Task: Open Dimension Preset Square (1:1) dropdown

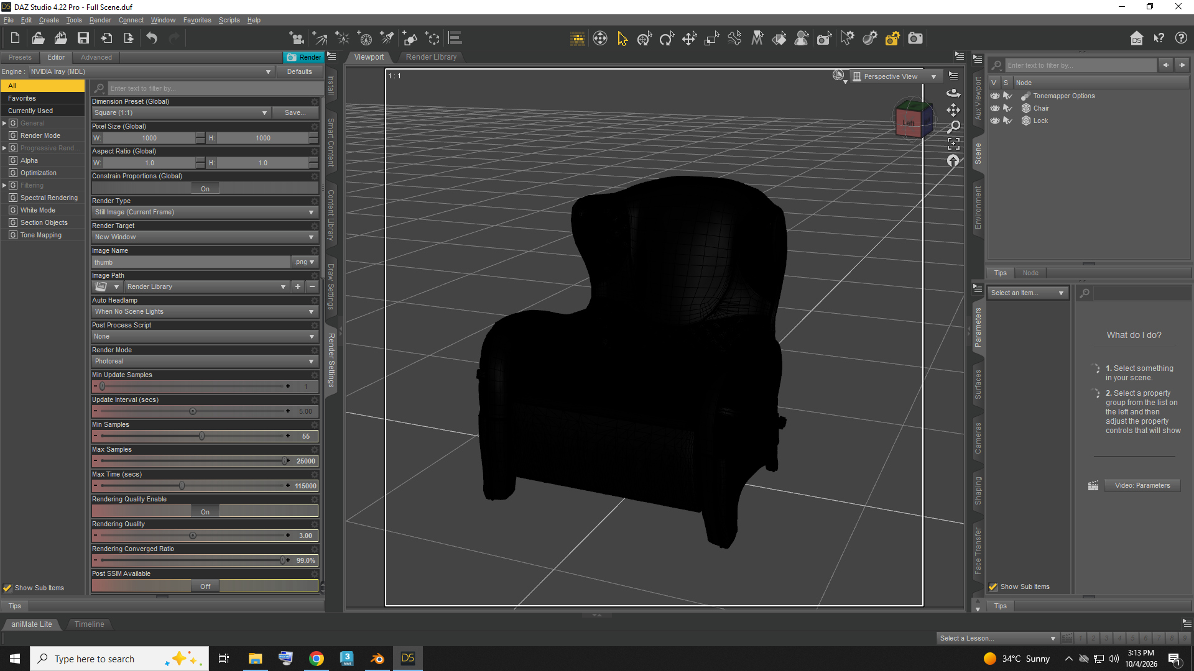Action: coord(181,112)
